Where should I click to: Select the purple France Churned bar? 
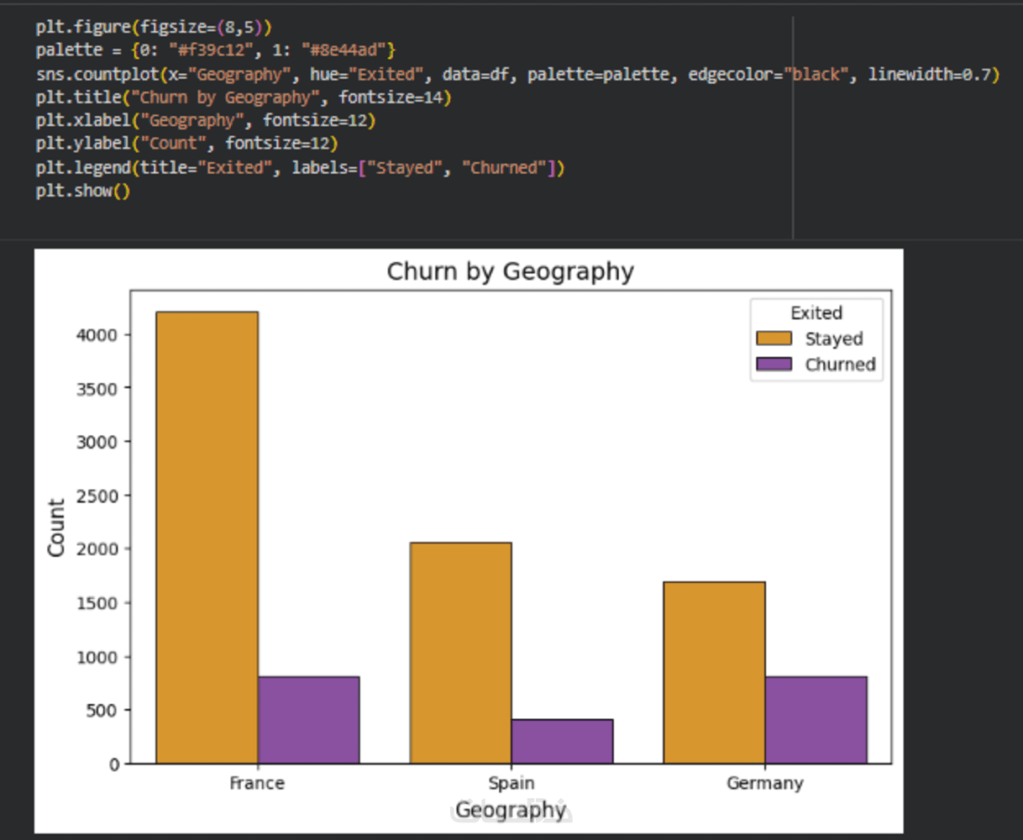308,720
